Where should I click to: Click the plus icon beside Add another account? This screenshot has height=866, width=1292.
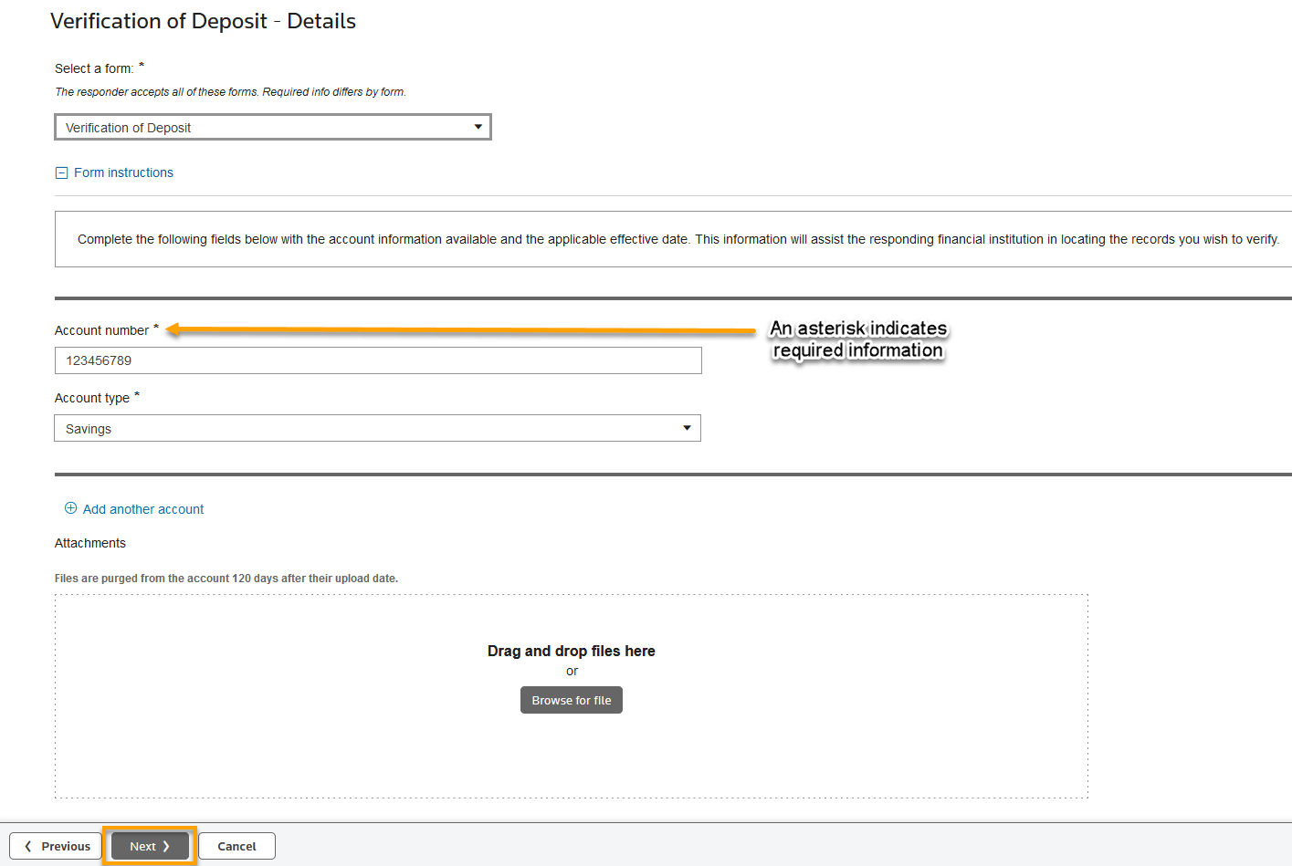[70, 508]
